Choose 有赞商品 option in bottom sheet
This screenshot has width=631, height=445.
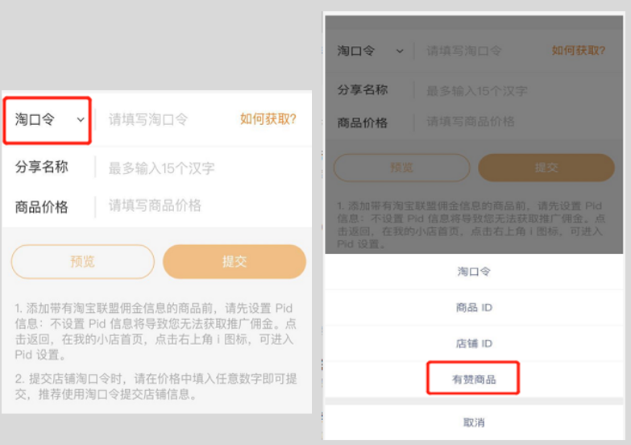click(x=474, y=379)
